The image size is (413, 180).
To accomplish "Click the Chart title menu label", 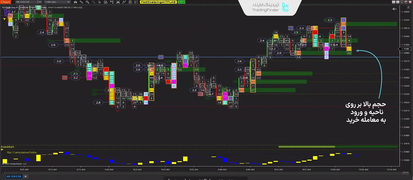I will 5,2.
